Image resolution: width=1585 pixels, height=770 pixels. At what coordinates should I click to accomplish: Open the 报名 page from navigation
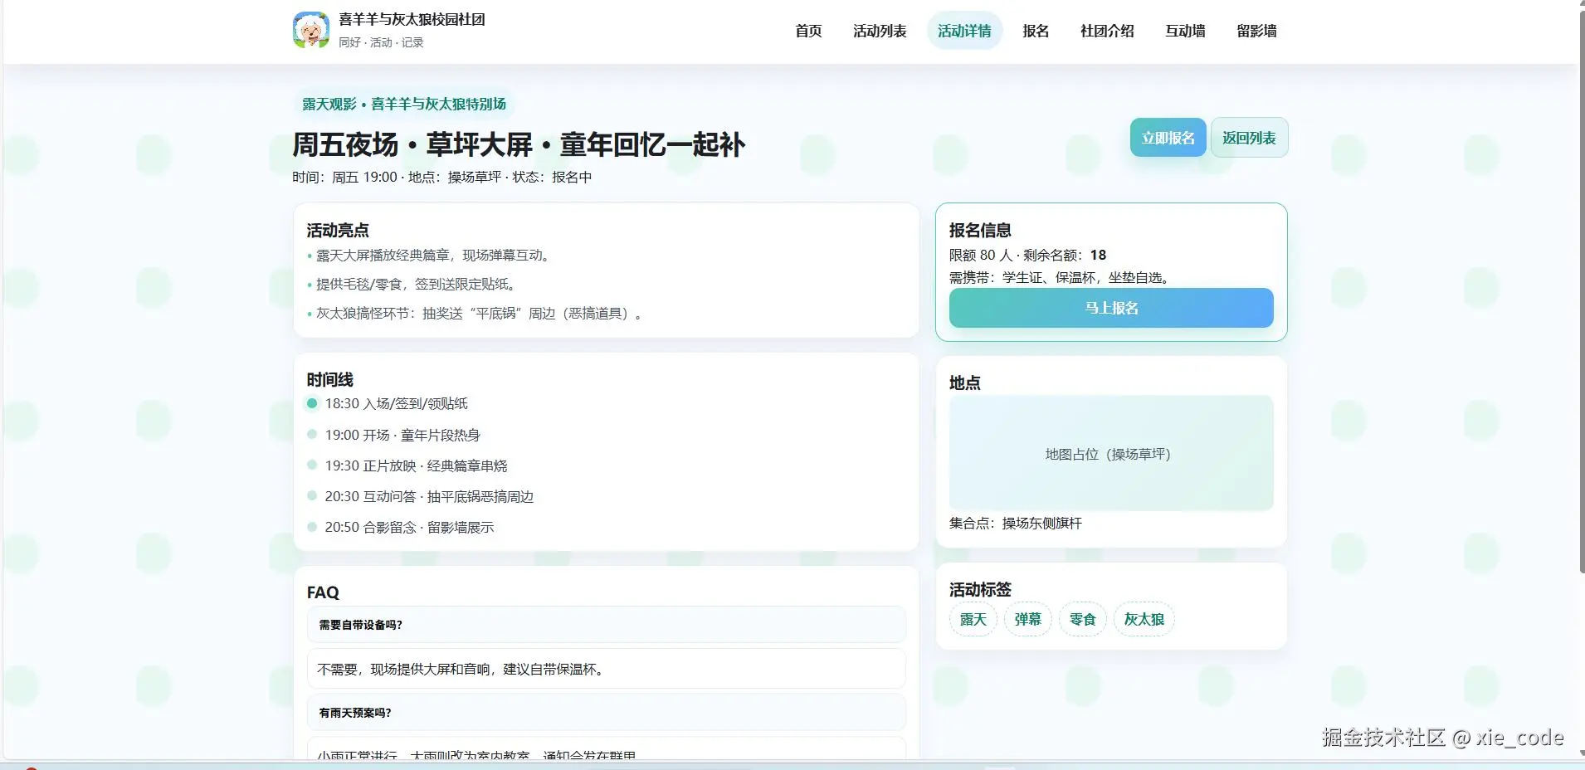[x=1036, y=31]
